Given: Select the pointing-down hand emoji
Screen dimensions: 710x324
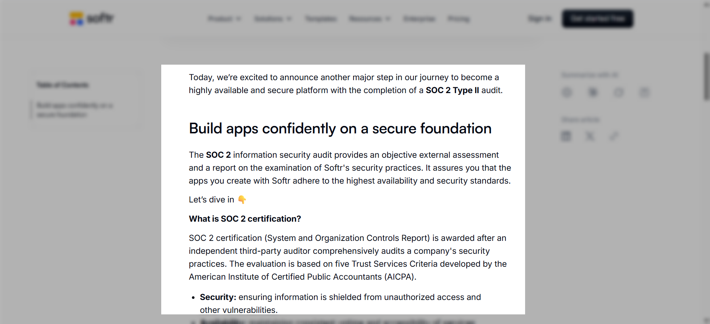Looking at the screenshot, I should click(242, 199).
